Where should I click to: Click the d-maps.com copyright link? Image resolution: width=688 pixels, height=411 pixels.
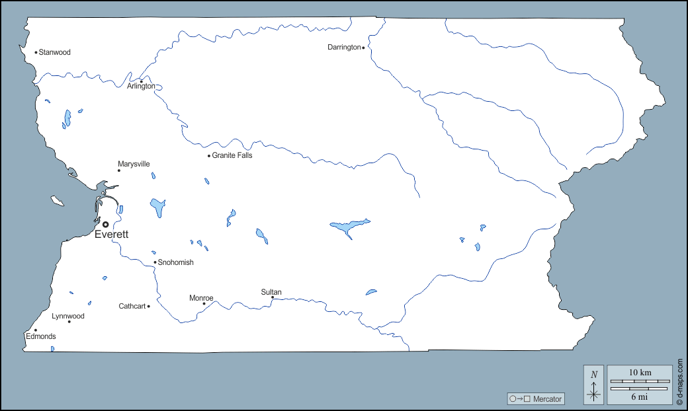point(679,383)
